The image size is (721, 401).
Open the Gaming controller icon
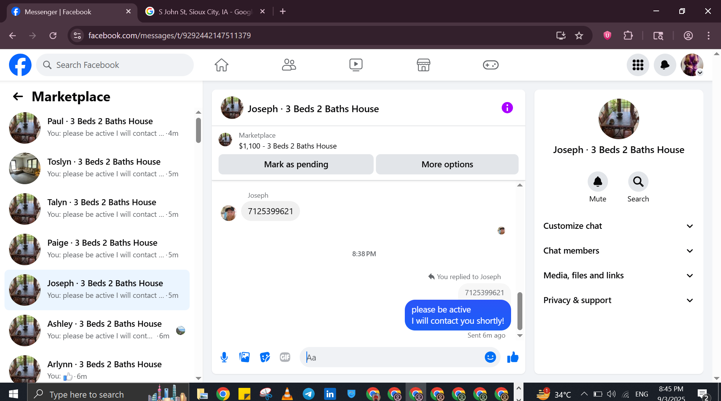pos(490,65)
